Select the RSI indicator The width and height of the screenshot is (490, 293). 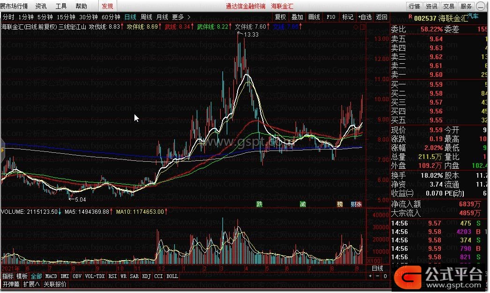click(x=112, y=276)
